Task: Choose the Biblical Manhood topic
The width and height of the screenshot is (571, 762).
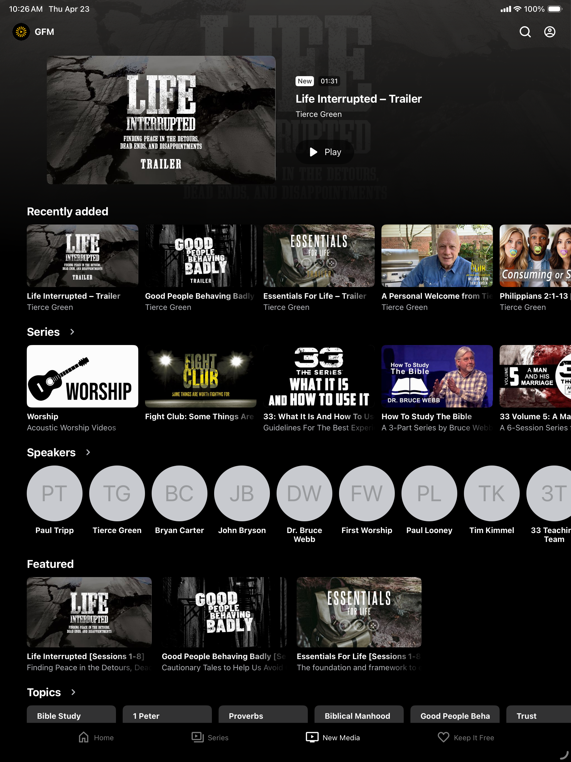Action: [359, 715]
